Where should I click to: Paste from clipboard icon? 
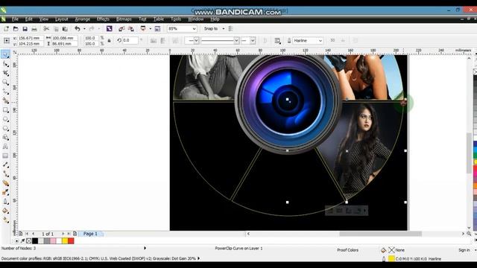coord(65,28)
